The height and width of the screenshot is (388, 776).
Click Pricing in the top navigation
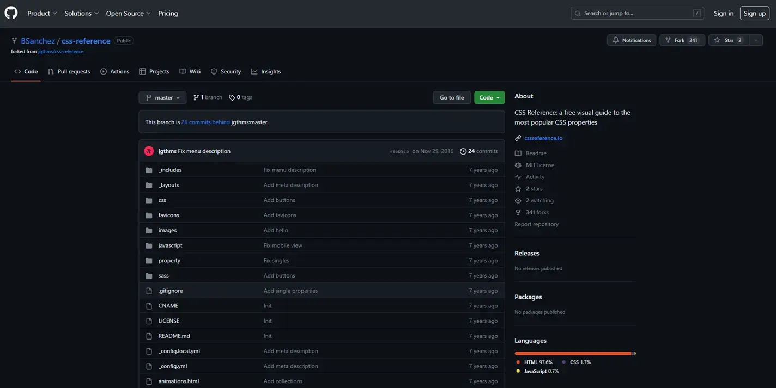[x=168, y=13]
